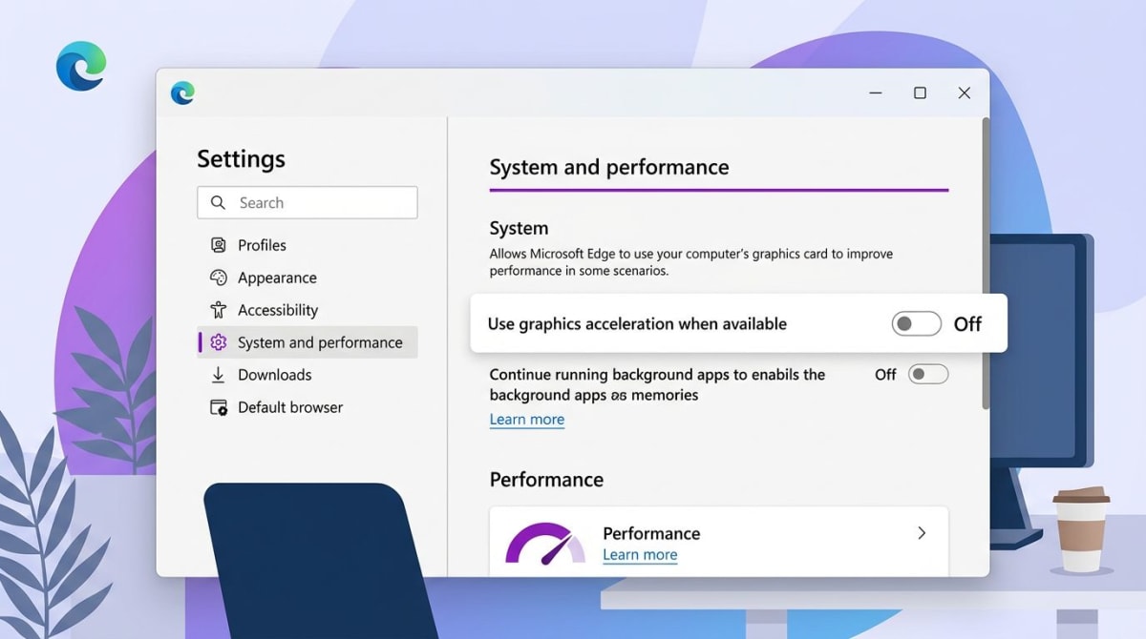Click the Appearance palette icon

tap(219, 278)
